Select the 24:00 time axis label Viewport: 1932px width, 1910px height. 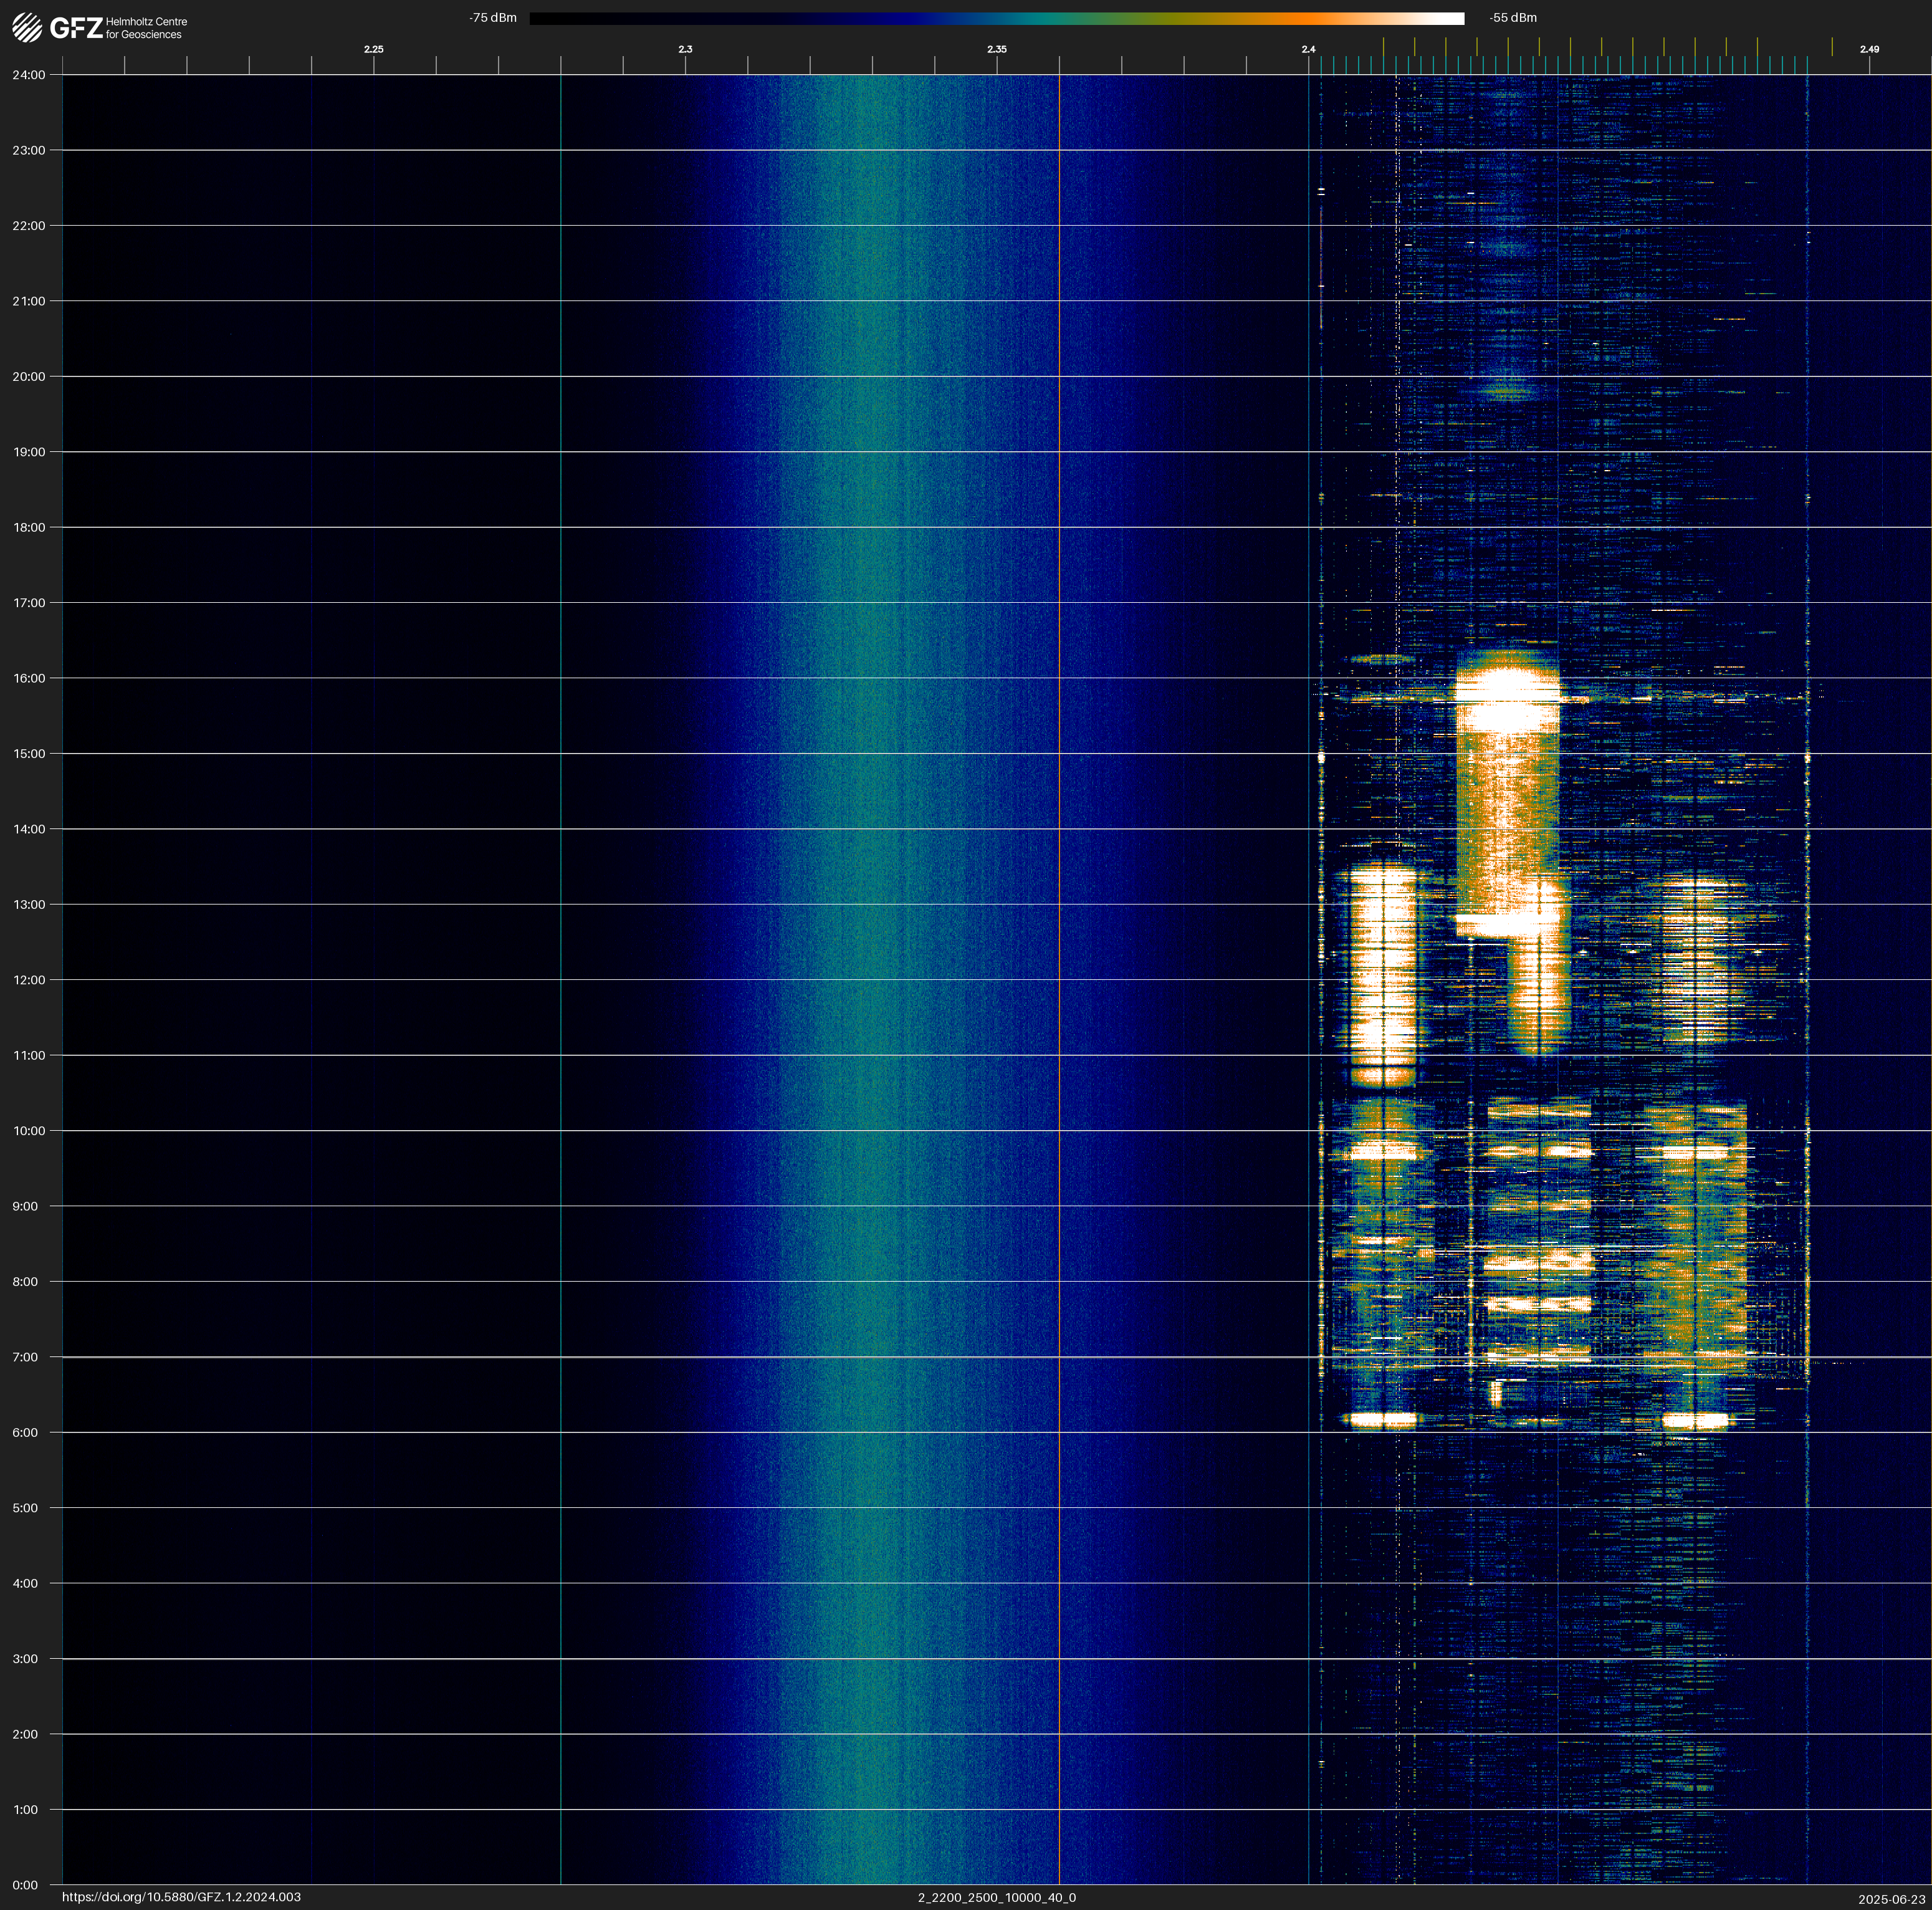click(x=29, y=75)
